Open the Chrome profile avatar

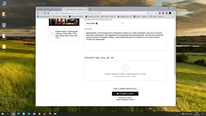point(170,13)
